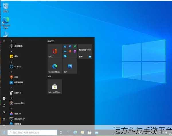The image size is (172, 136).
Task: Click the Power button in Start rail
Action: (x=4, y=126)
